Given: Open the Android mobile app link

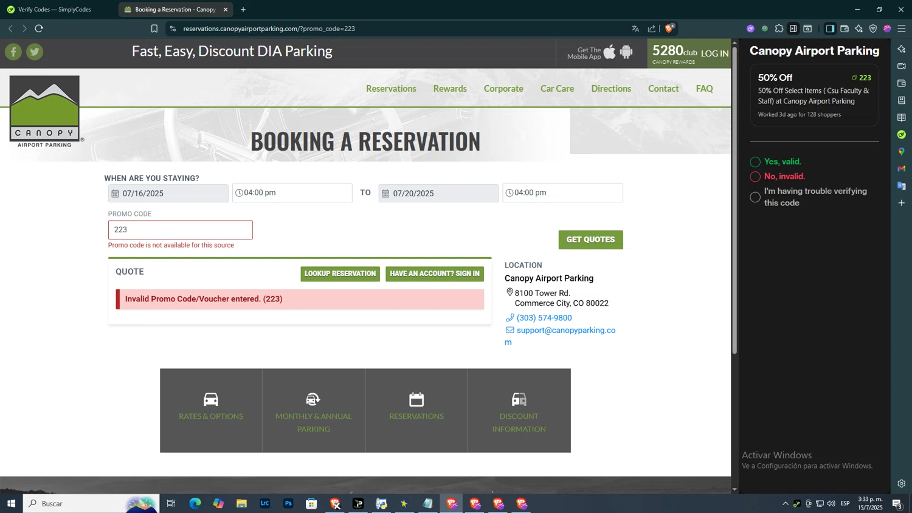Looking at the screenshot, I should click(x=626, y=52).
